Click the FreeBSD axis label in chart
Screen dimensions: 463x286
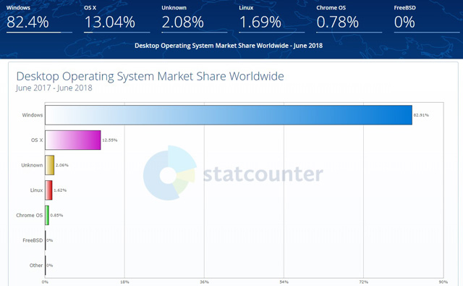click(33, 240)
